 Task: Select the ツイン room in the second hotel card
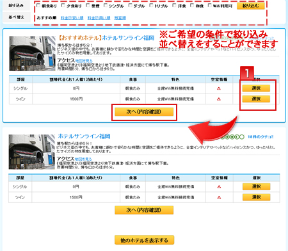[x=256, y=197]
